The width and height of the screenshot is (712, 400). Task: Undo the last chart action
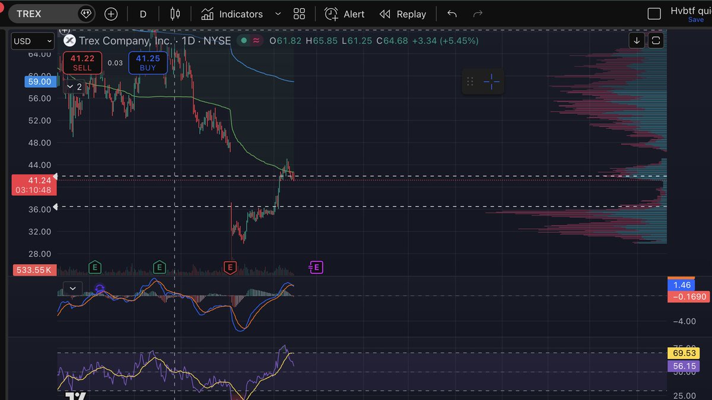click(452, 14)
